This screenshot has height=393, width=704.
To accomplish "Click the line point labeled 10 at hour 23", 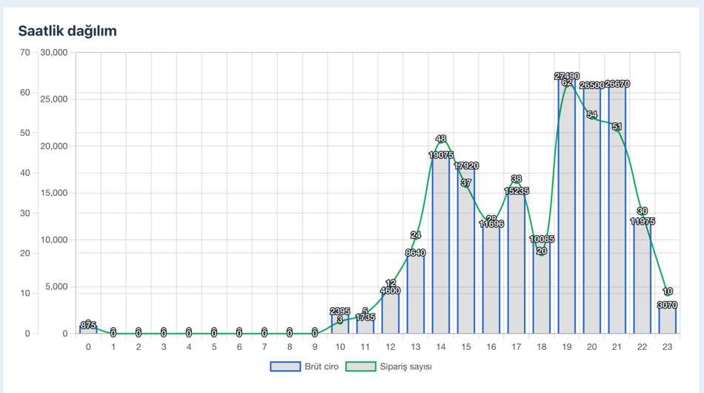I will tap(668, 293).
